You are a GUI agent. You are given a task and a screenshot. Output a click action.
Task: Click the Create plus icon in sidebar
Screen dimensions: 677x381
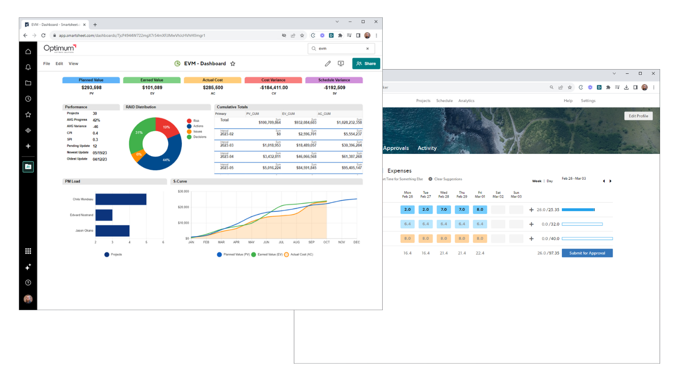point(28,146)
